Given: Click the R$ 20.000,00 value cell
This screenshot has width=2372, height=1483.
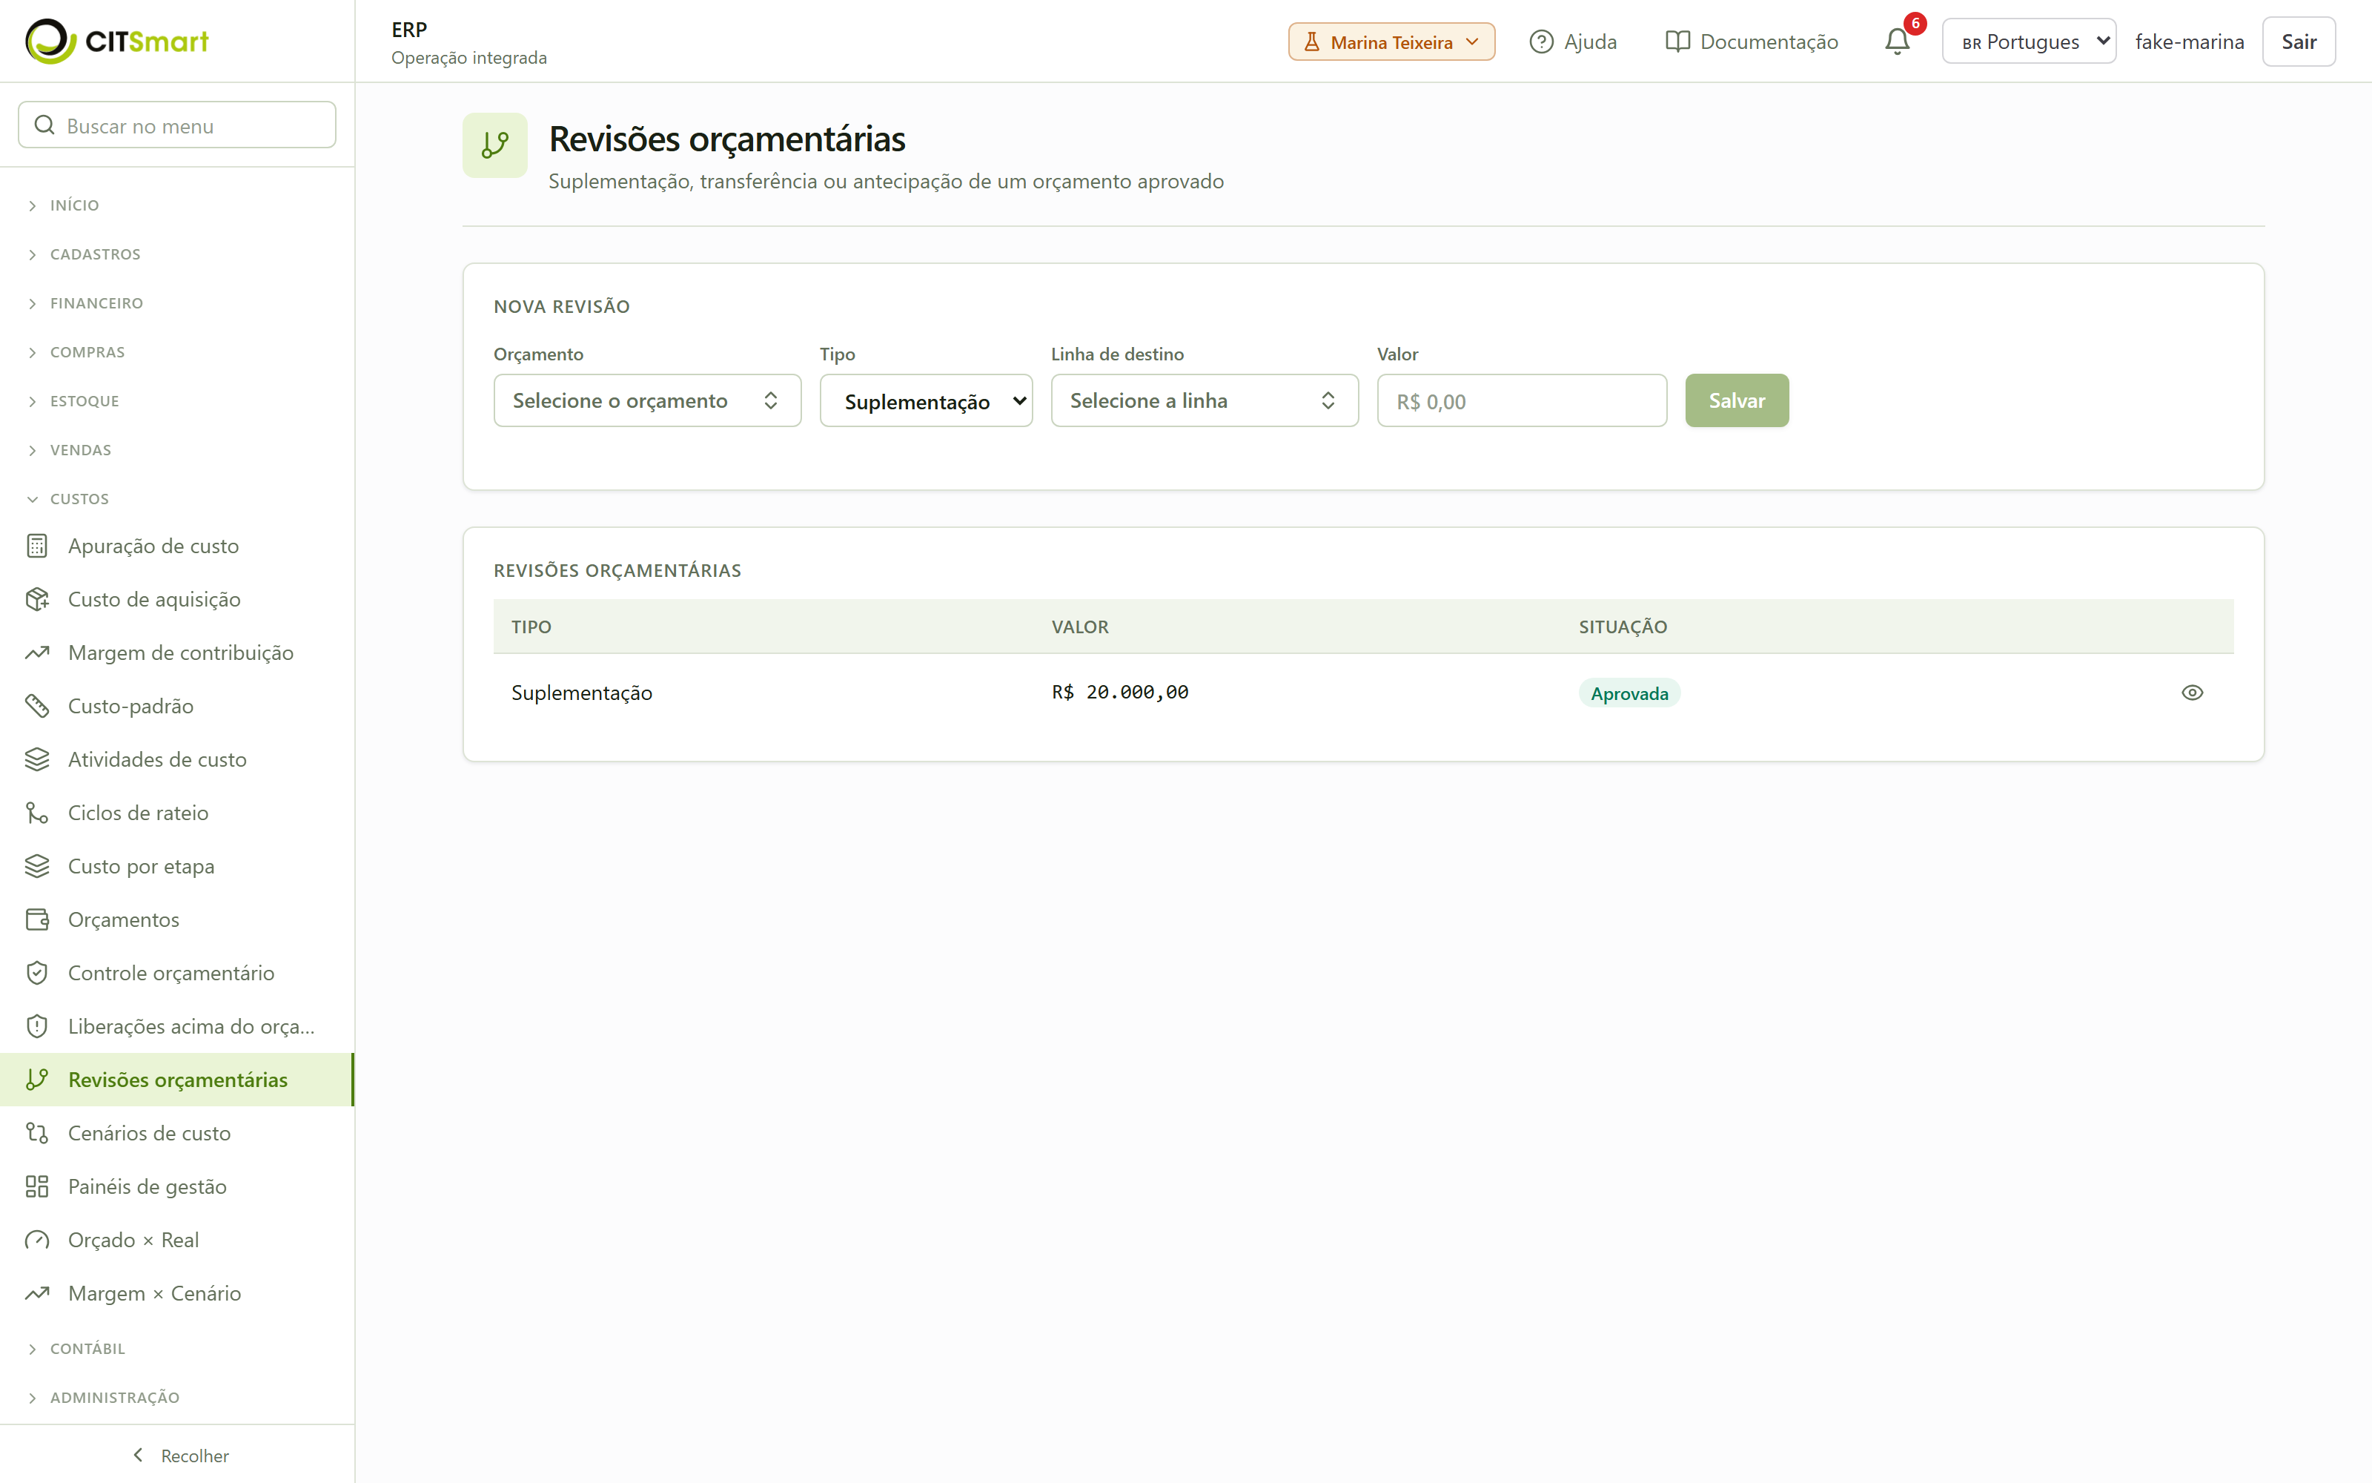Looking at the screenshot, I should (x=1120, y=693).
